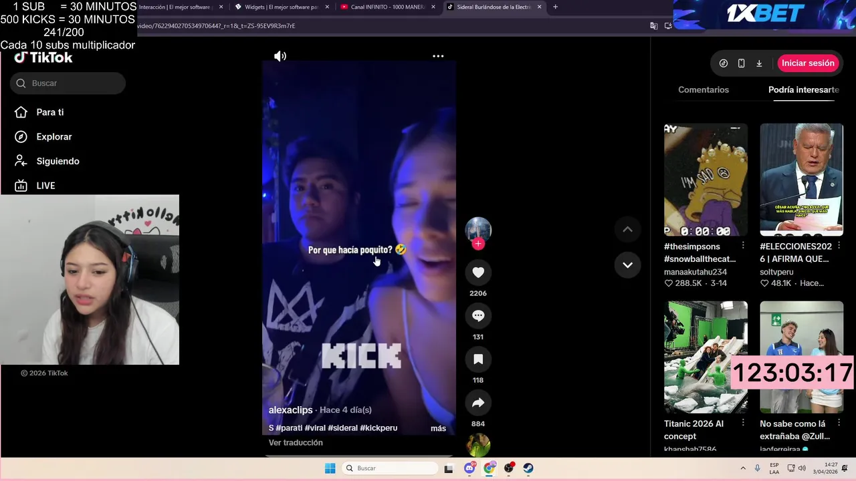Click the Iniciar sesión button
Image resolution: width=856 pixels, height=481 pixels.
click(808, 63)
